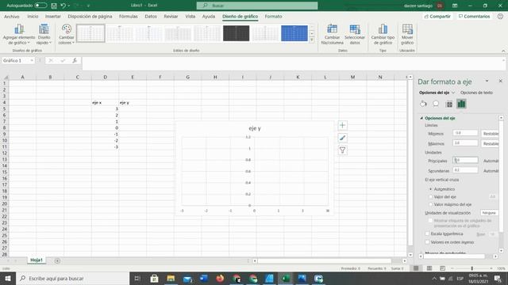Image resolution: width=508 pixels, height=285 pixels.
Task: Click the Compartir button
Action: pos(437,16)
